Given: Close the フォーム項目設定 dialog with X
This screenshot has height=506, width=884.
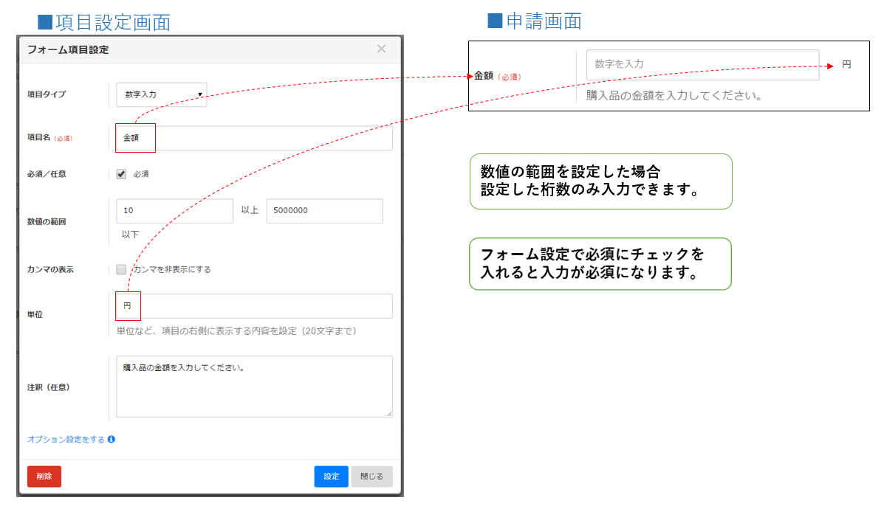Looking at the screenshot, I should point(381,49).
